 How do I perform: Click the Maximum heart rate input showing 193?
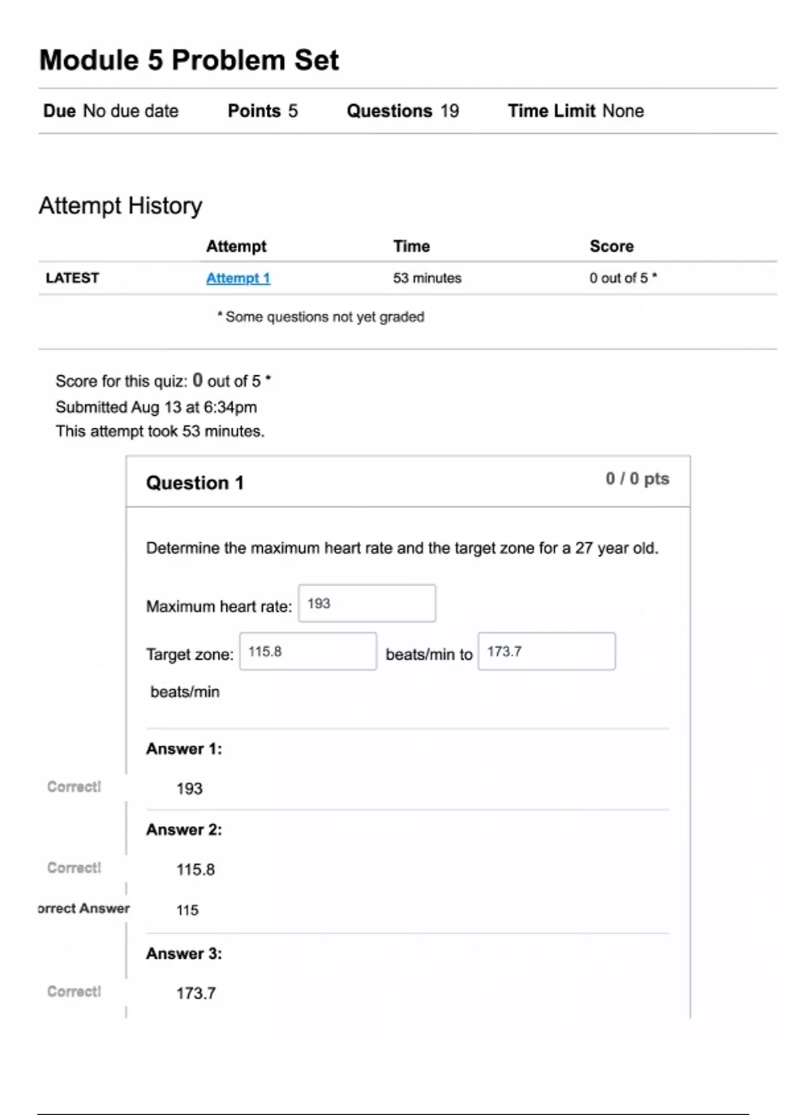367,602
